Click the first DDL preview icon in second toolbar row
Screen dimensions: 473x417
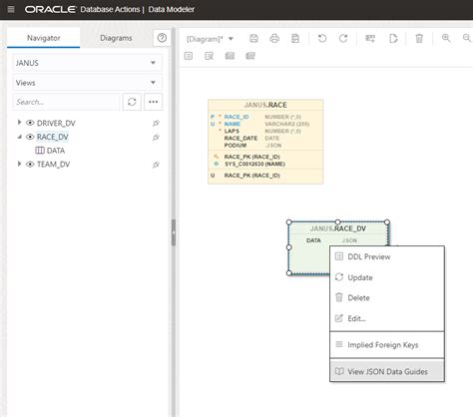click(189, 56)
